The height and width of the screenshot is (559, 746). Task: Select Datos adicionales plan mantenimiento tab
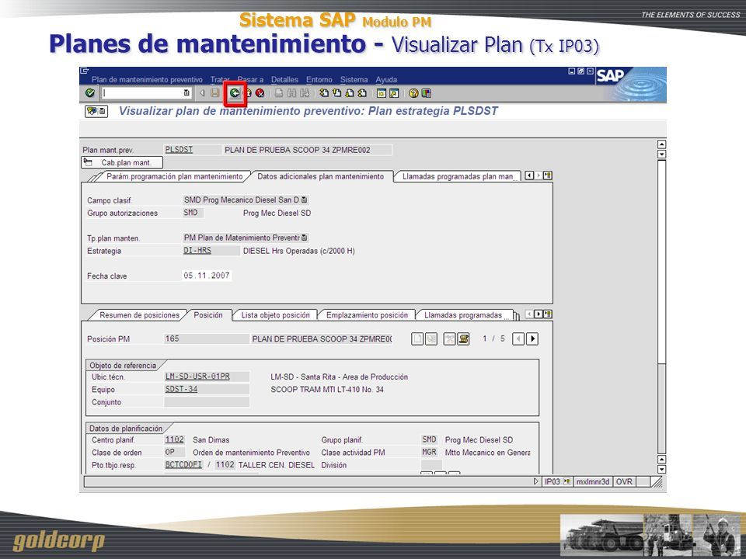321,176
